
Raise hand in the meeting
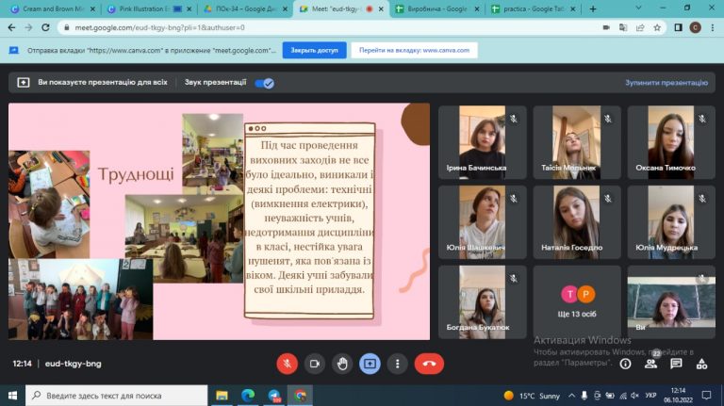click(342, 364)
